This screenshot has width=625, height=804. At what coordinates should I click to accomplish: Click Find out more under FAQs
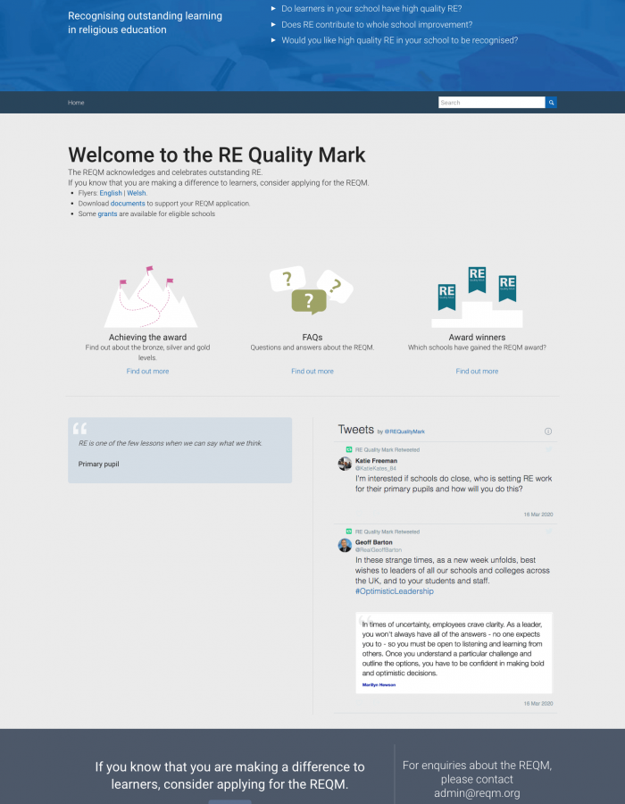pyautogui.click(x=312, y=372)
